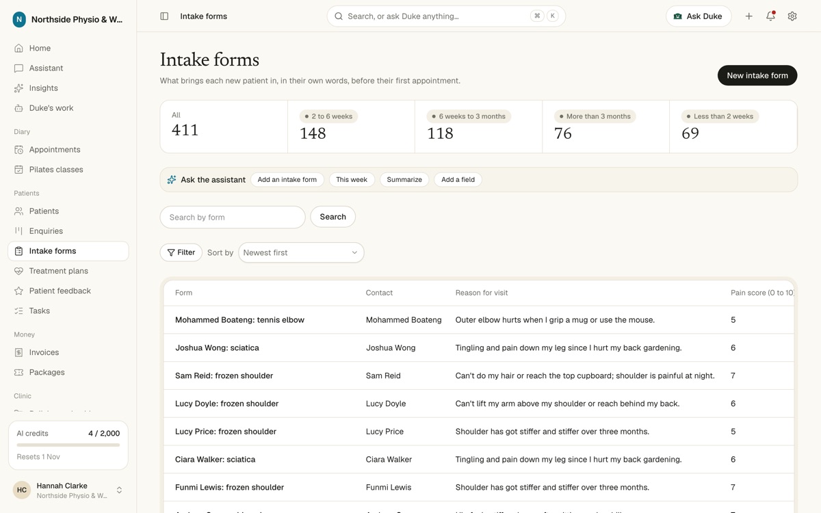This screenshot has width=821, height=513.
Task: Open settings via the gear icon
Action: [x=792, y=16]
